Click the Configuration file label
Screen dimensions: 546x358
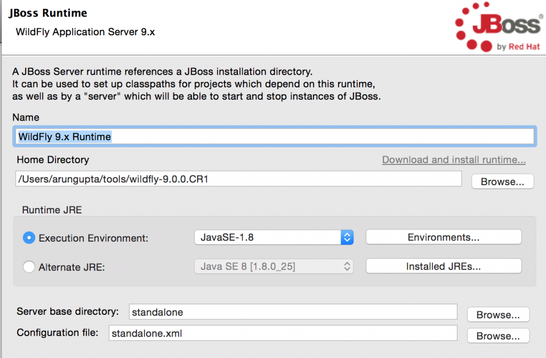click(58, 332)
